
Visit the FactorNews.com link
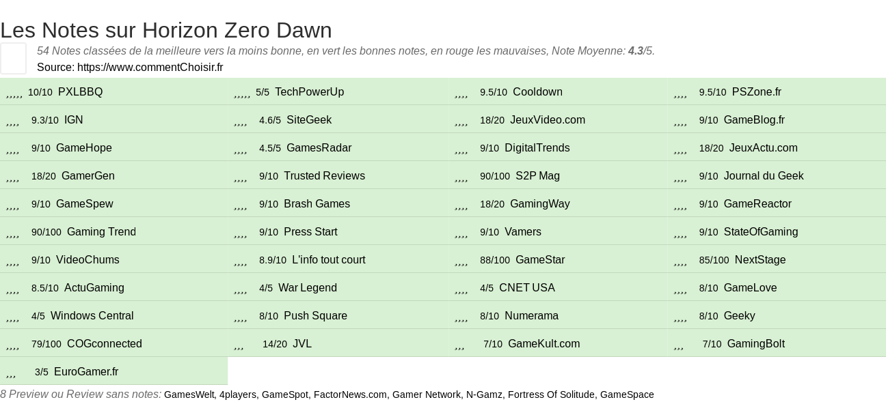coord(350,394)
